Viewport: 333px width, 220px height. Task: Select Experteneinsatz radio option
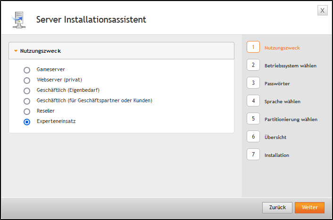tap(27, 122)
